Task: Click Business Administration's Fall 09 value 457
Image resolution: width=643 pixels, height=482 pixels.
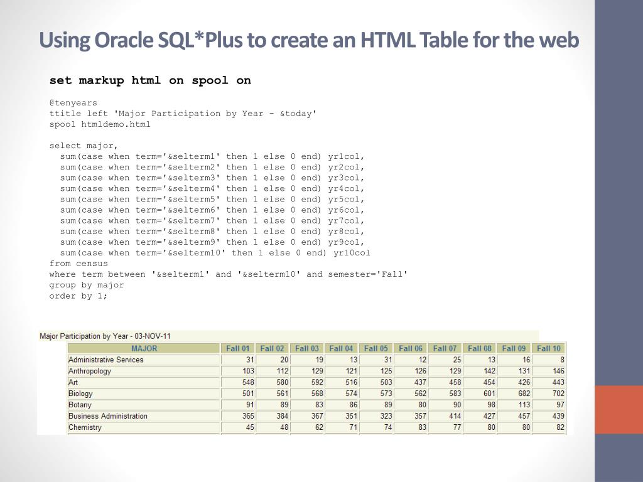Action: pos(524,416)
